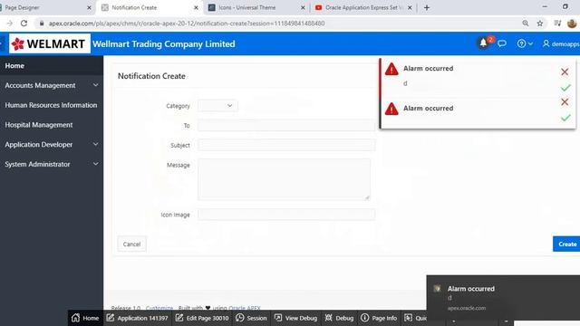Open browser zoom magnifier icon
Screen dimensions: 580x326
526,24
